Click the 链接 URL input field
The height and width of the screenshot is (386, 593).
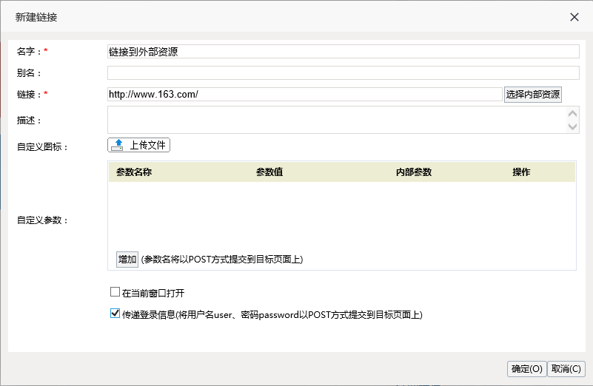tap(305, 94)
